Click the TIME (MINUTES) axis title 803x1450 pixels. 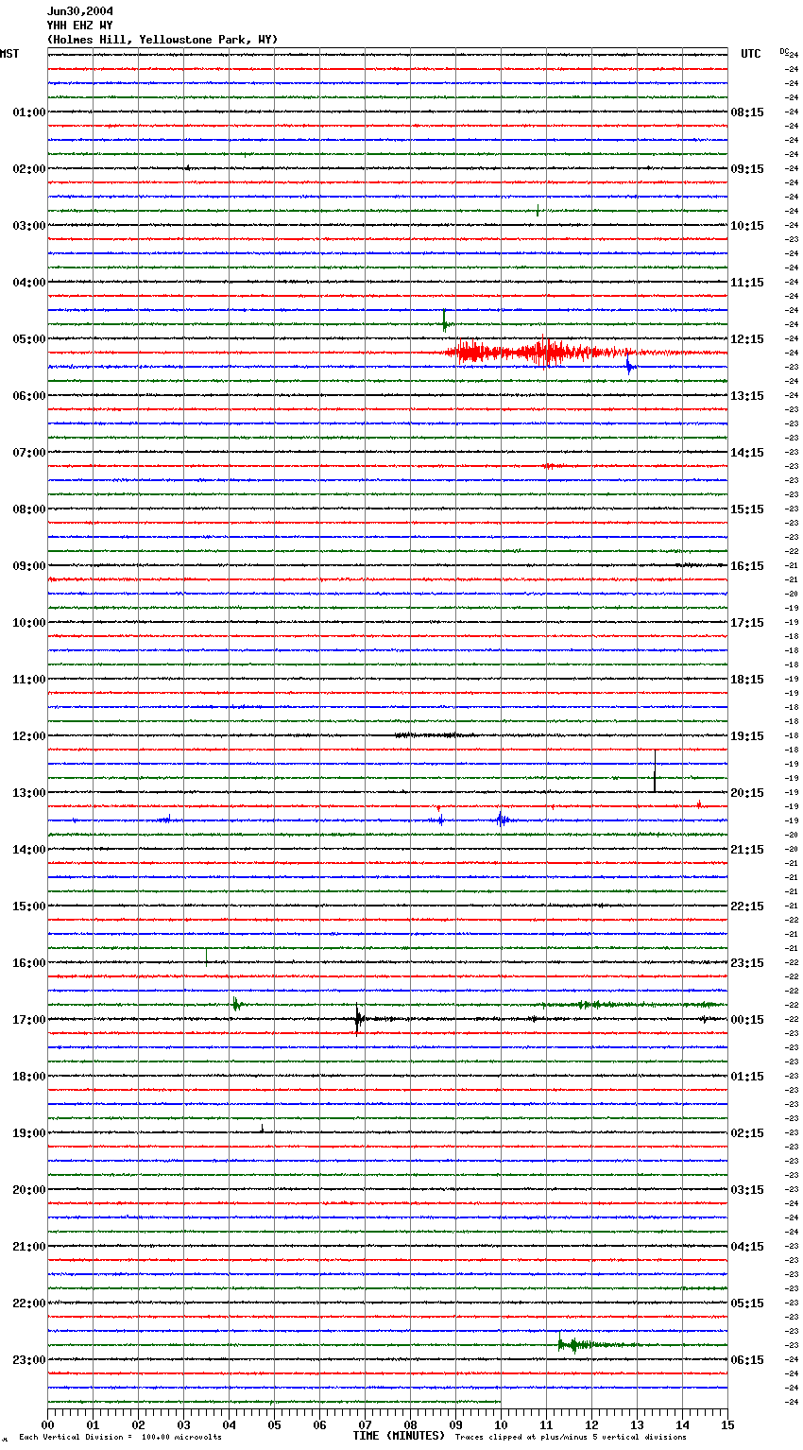(x=398, y=1436)
